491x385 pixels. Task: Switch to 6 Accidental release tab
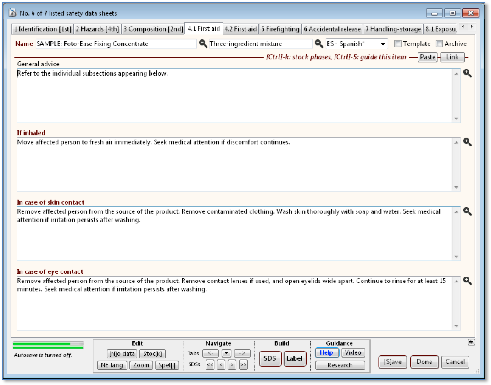332,29
